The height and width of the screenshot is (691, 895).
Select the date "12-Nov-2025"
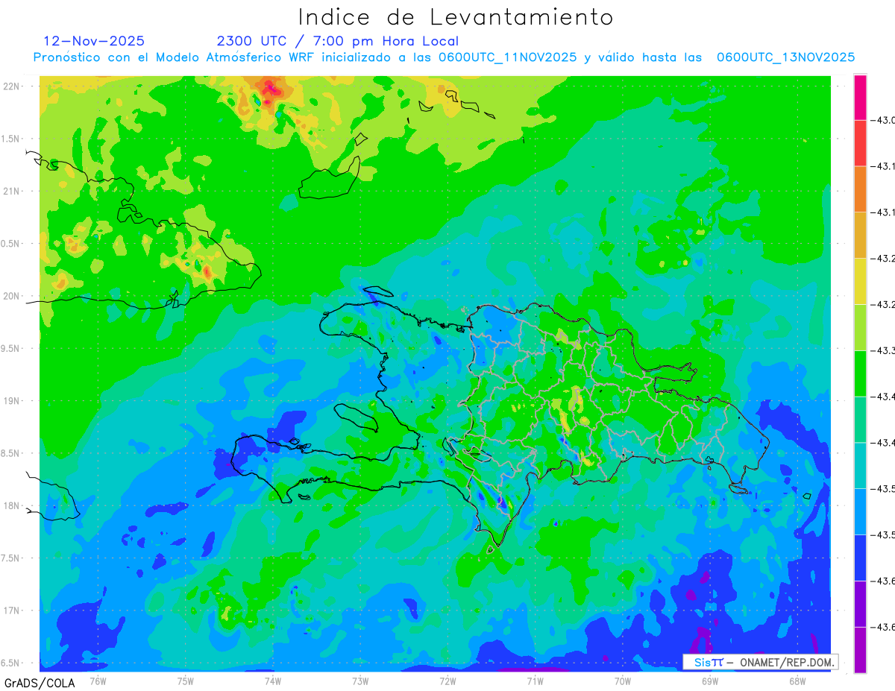(95, 41)
